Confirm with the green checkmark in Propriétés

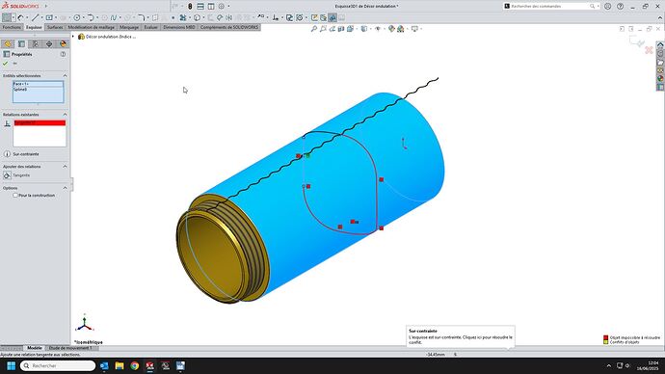6,64
